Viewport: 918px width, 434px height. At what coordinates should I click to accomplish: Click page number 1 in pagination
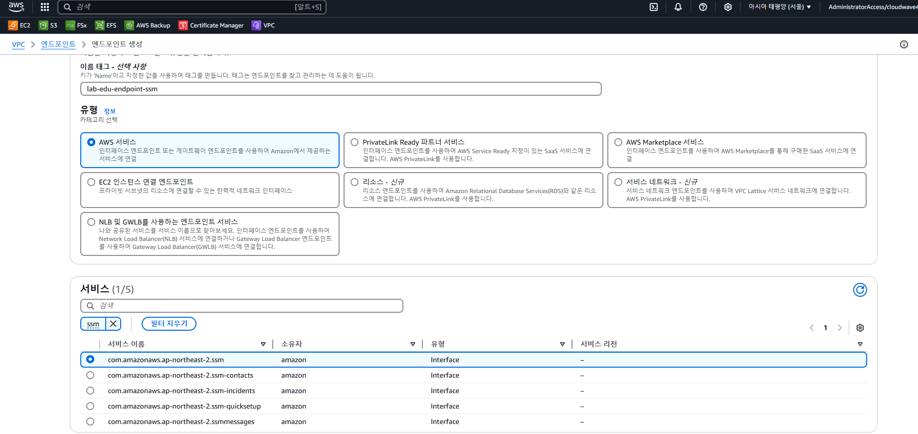[826, 328]
